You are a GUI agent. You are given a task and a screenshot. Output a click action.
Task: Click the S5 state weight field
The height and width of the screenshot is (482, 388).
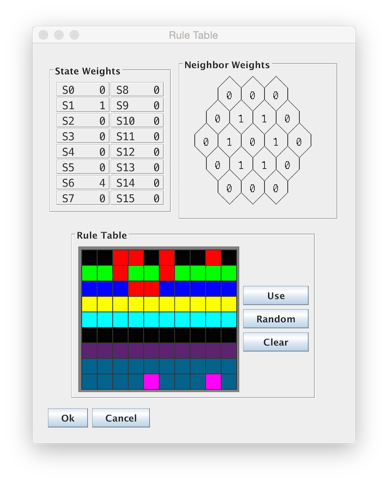point(83,167)
